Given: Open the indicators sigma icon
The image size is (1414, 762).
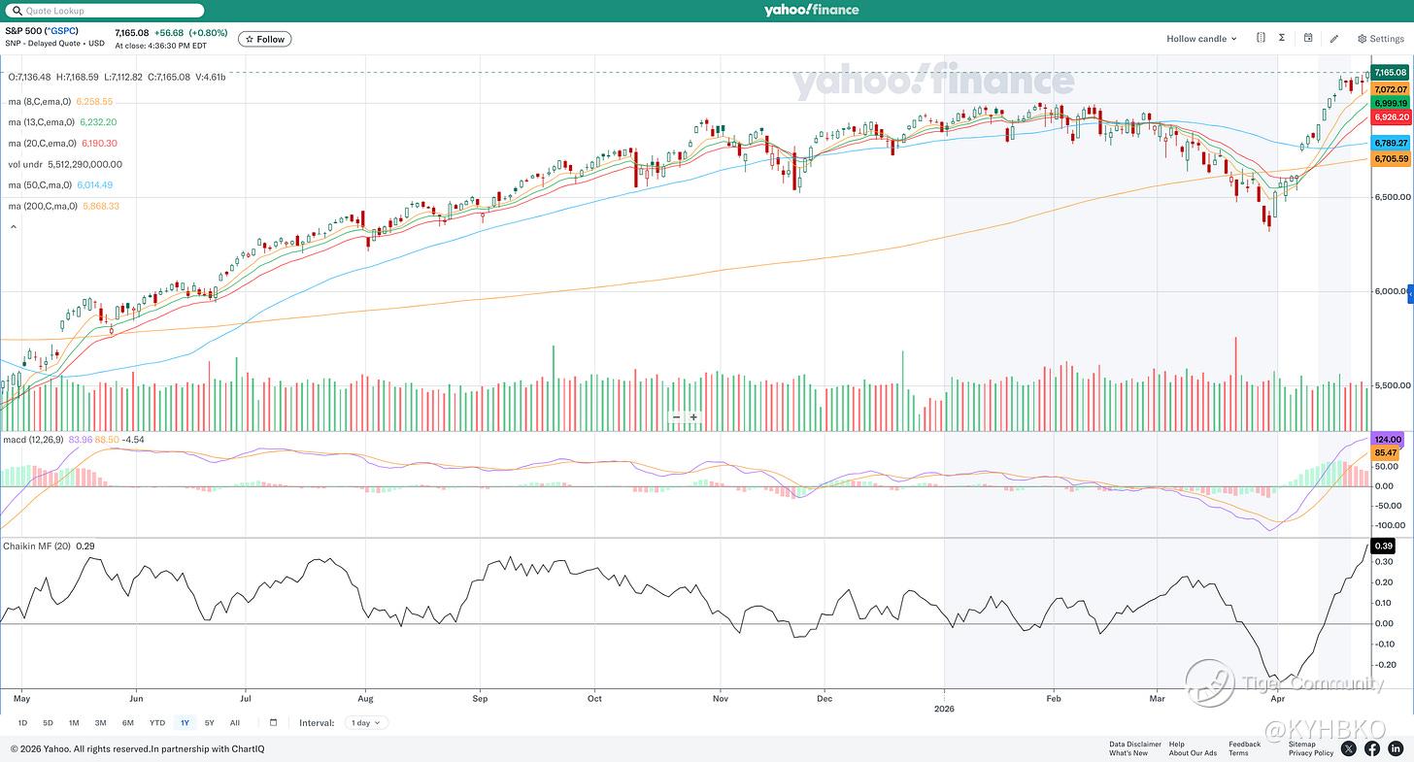Looking at the screenshot, I should (1282, 38).
